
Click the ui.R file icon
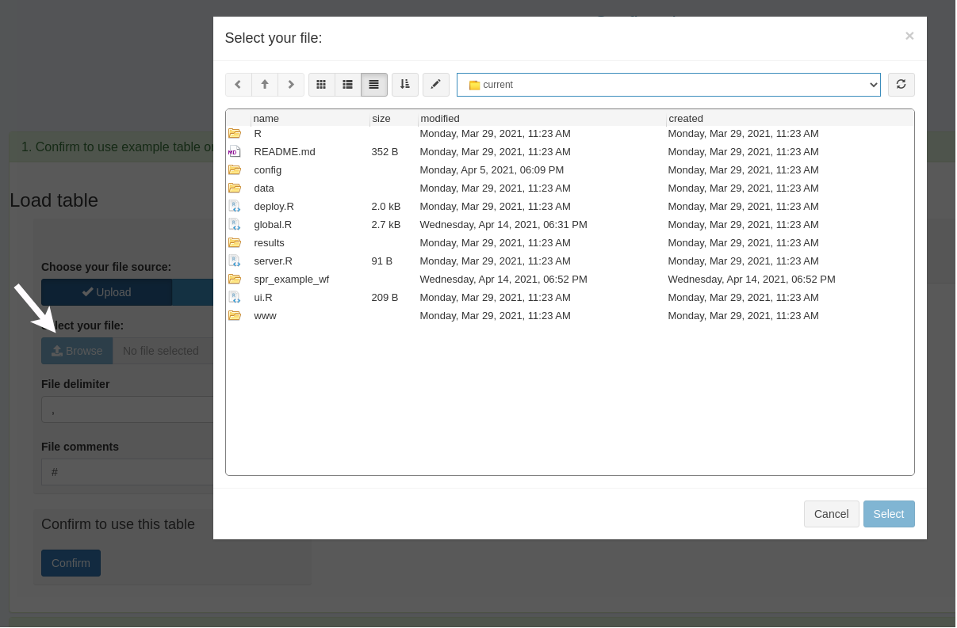[x=235, y=297]
